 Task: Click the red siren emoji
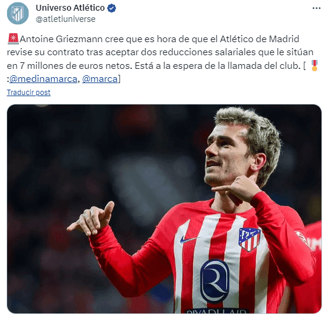[x=13, y=39]
